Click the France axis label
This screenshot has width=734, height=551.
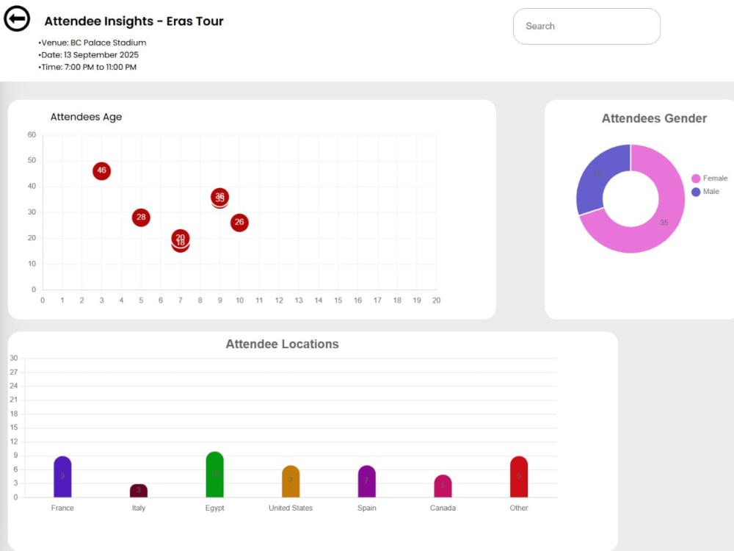(62, 508)
